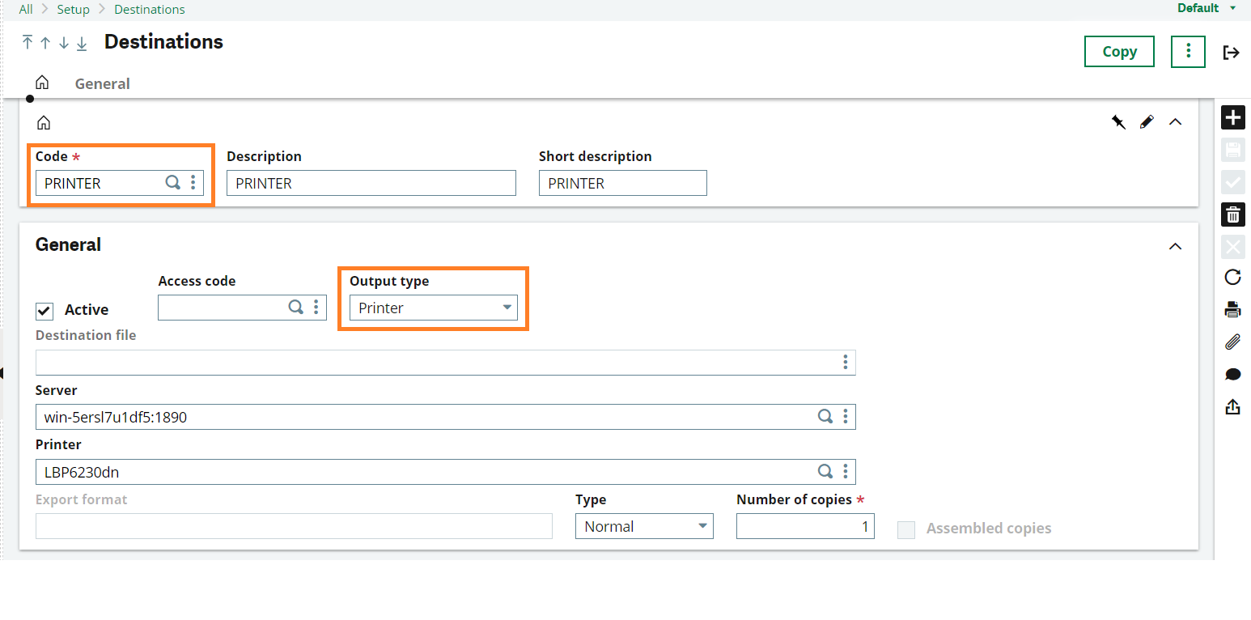Image resolution: width=1251 pixels, height=620 pixels.
Task: Refresh the record with the circular arrow icon
Action: [x=1232, y=277]
